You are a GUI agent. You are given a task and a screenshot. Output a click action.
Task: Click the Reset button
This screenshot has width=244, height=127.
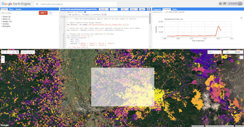pos(133,9)
